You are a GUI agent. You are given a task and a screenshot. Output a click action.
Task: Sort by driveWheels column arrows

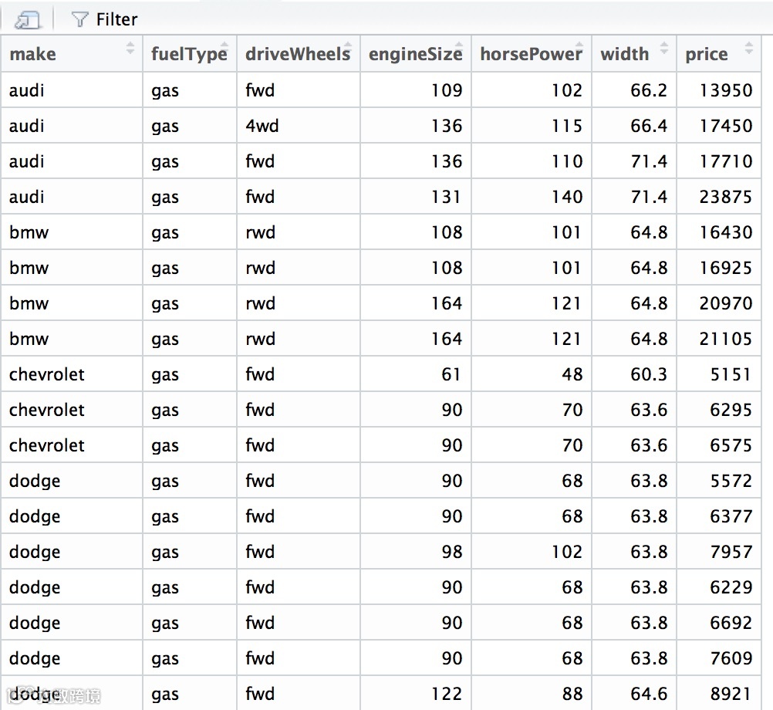click(x=348, y=49)
